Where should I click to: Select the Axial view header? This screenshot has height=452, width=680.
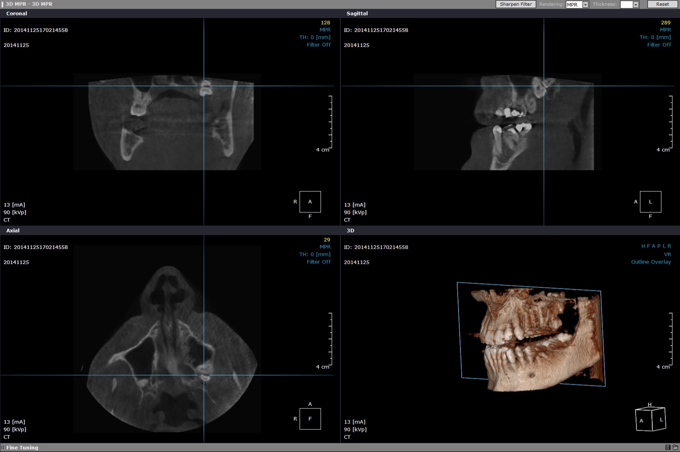click(x=13, y=231)
